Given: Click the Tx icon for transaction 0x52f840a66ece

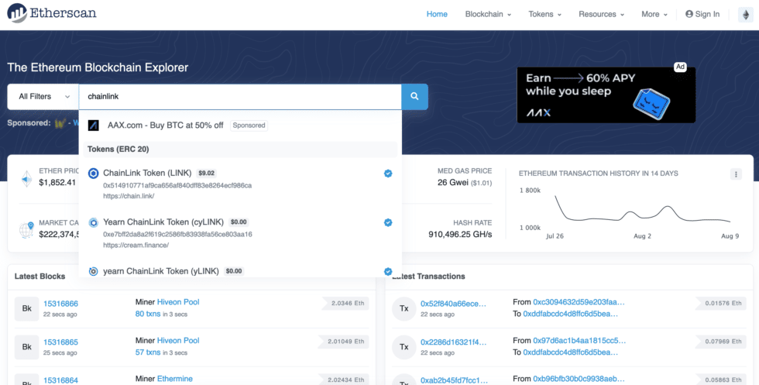Looking at the screenshot, I should coord(404,308).
